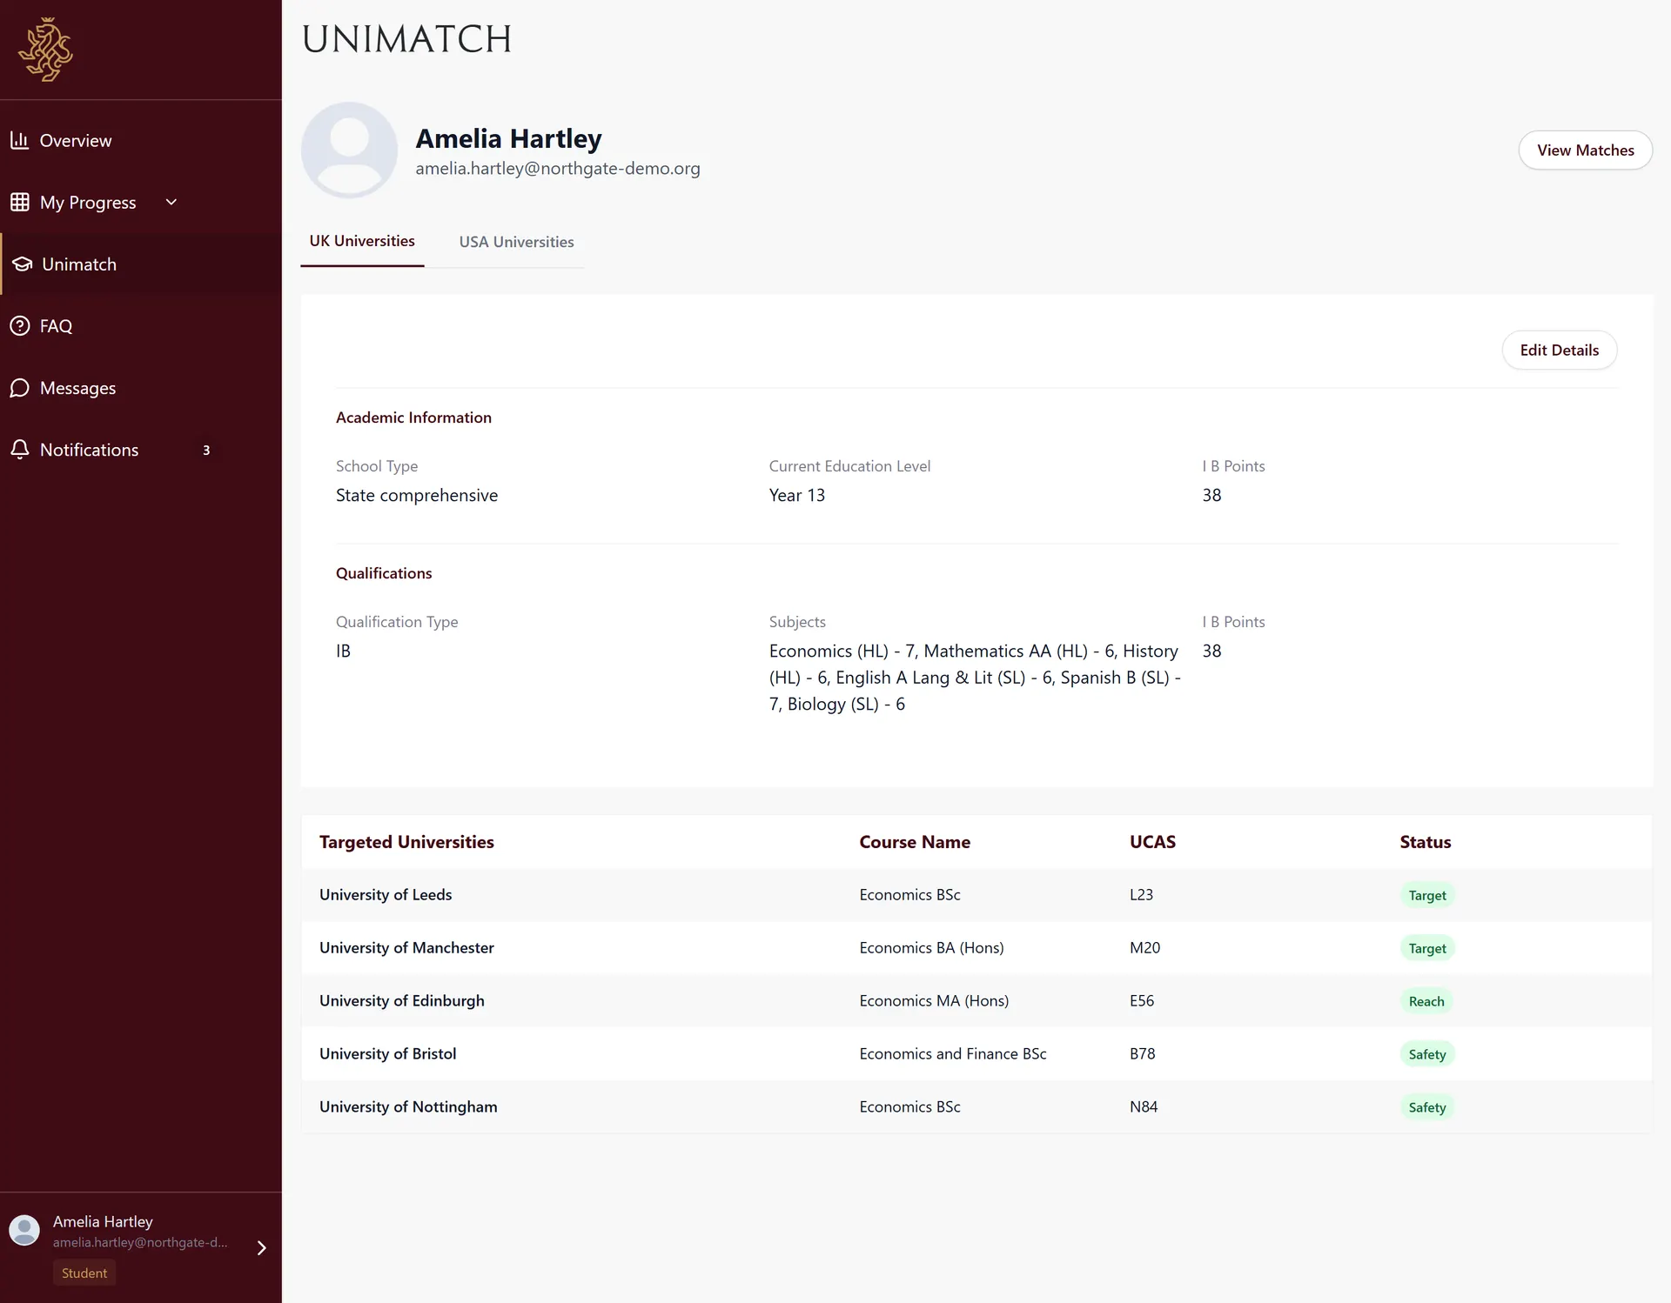Select Unimatch in the sidebar

141,264
